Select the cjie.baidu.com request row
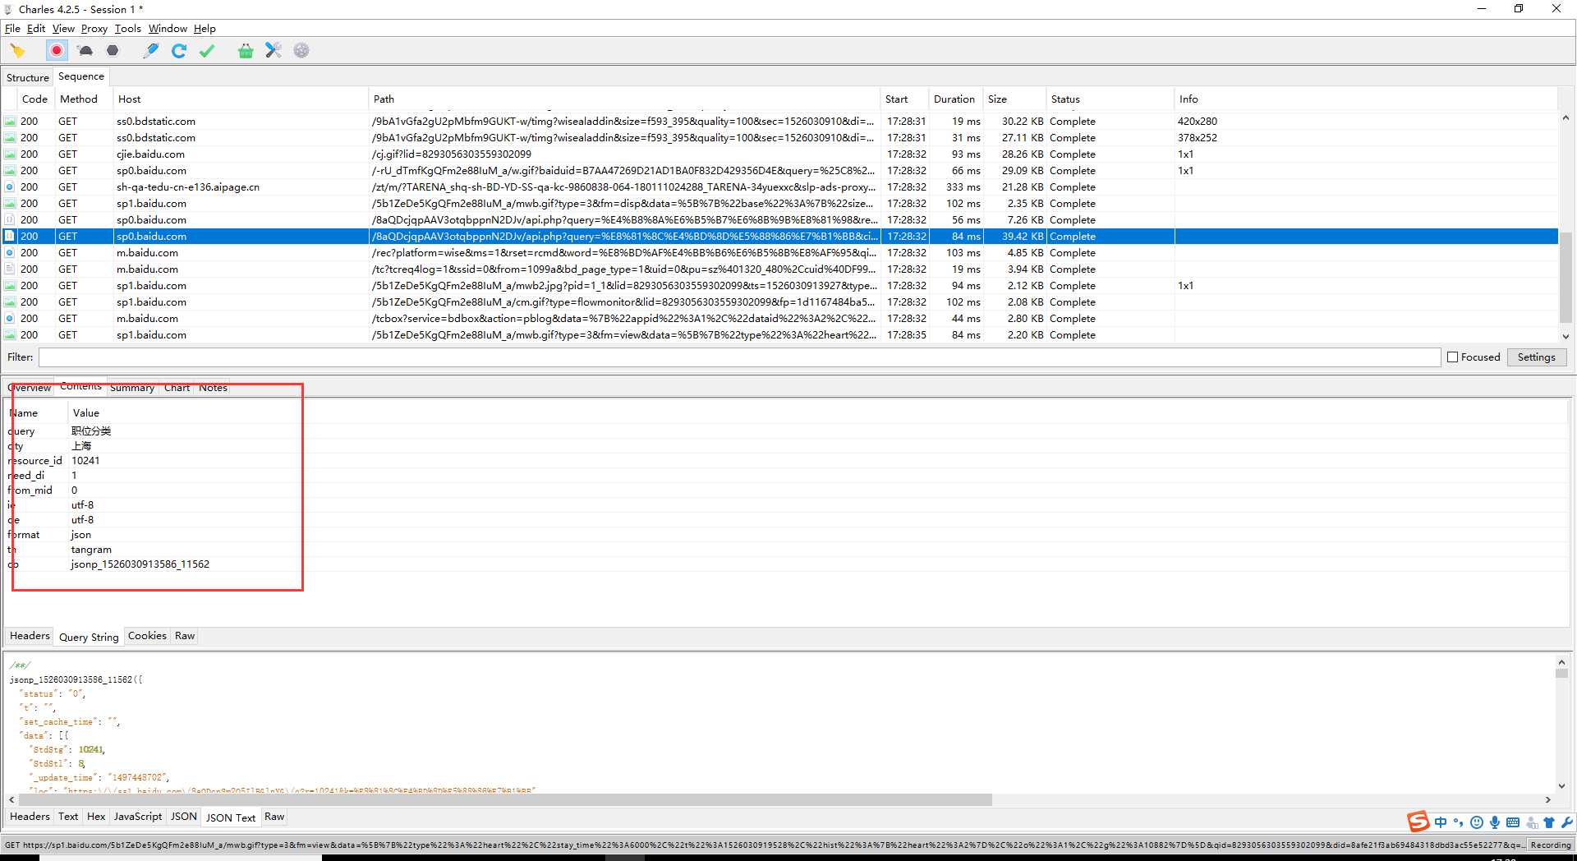Viewport: 1577px width, 861px height. (x=780, y=154)
